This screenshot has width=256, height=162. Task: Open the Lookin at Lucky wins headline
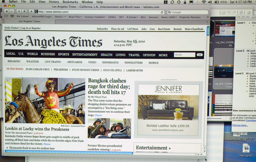coord(37,129)
